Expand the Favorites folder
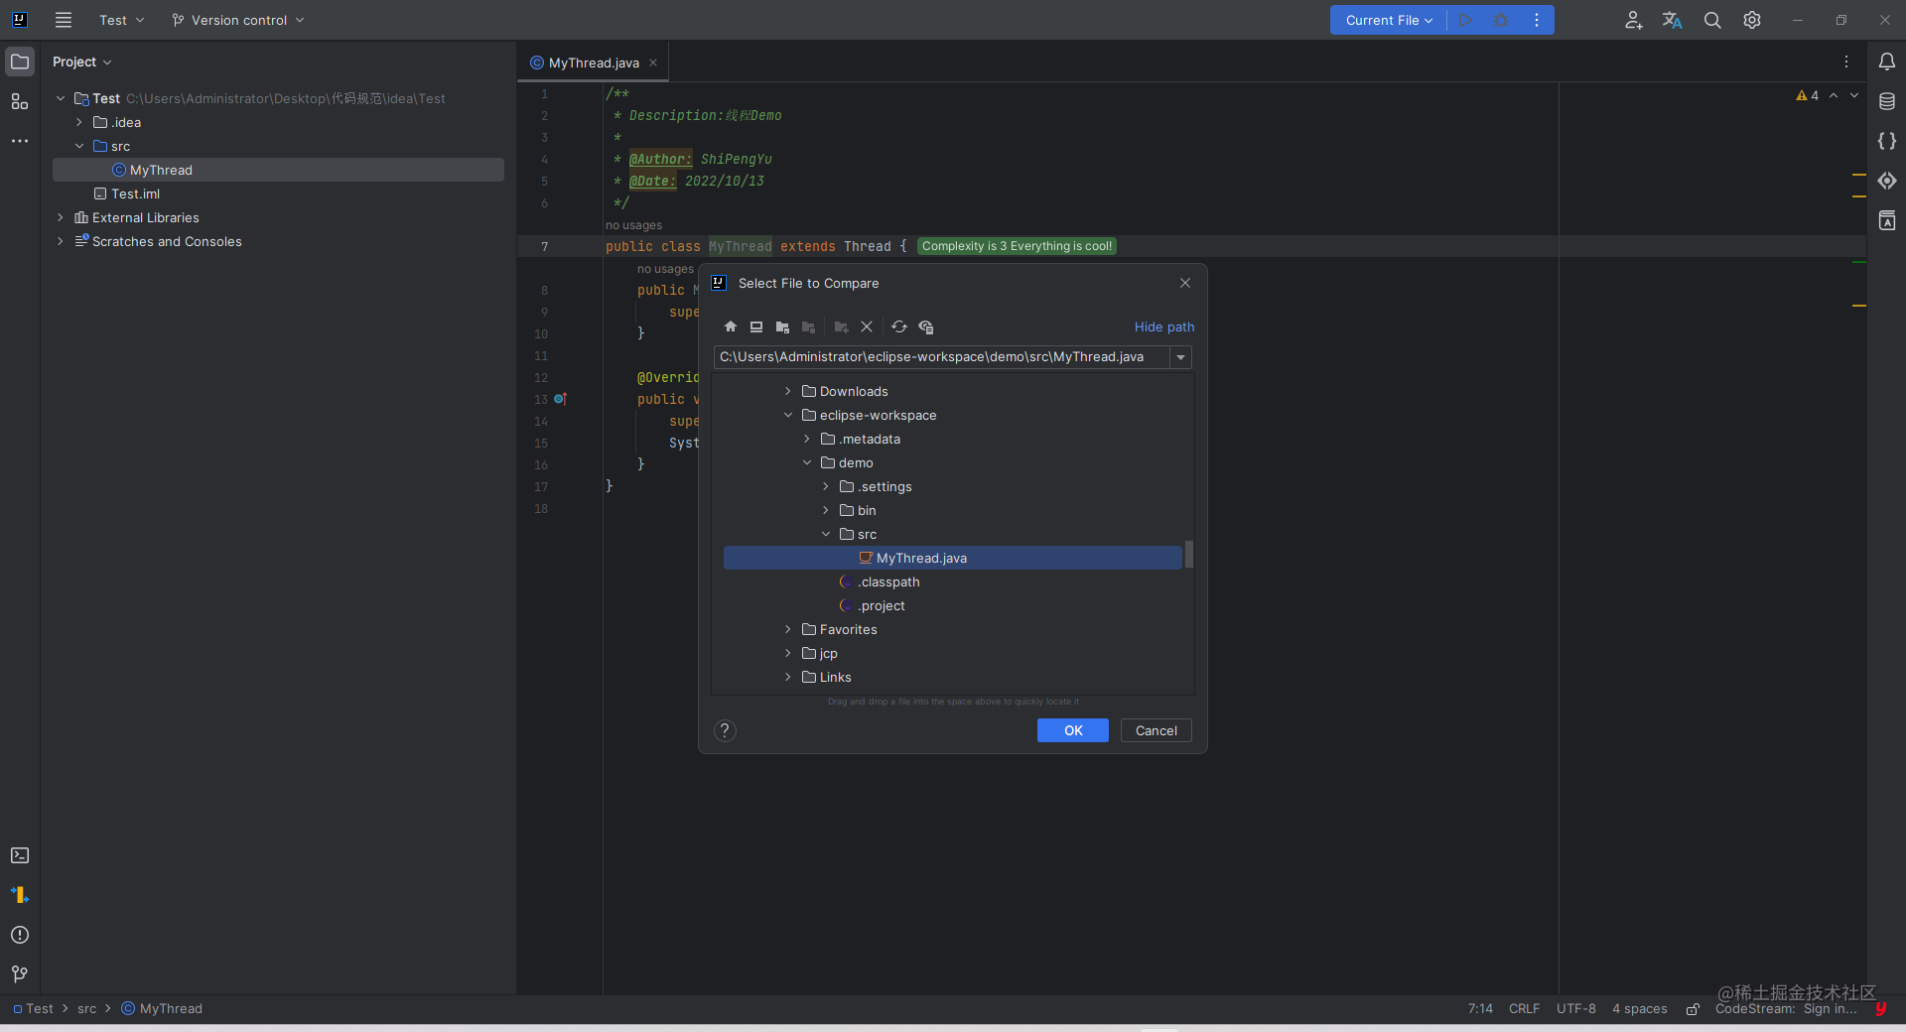The height and width of the screenshot is (1032, 1906). point(788,629)
